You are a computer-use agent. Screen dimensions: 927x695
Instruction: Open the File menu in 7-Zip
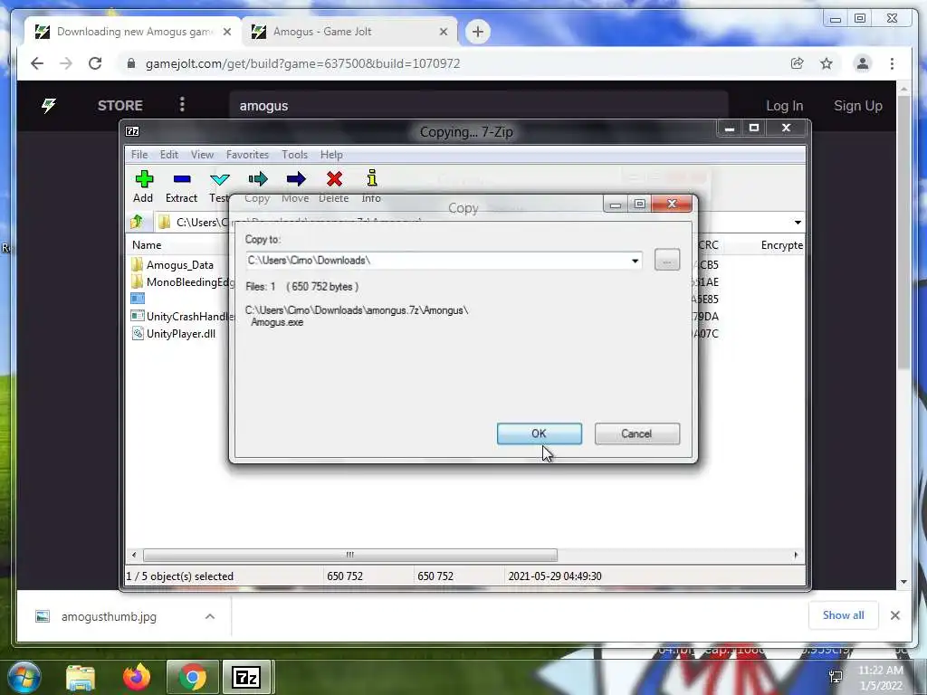tap(139, 154)
